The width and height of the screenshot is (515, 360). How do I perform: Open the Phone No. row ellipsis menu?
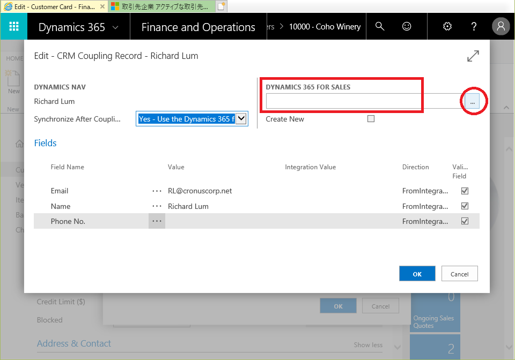157,221
